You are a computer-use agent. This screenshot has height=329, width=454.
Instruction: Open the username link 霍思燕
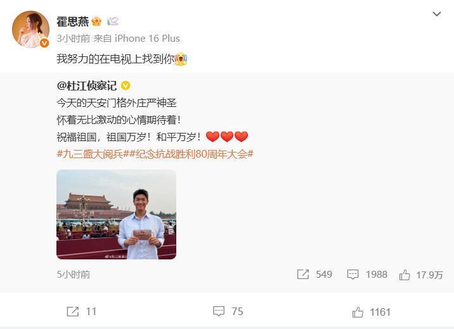(x=73, y=22)
